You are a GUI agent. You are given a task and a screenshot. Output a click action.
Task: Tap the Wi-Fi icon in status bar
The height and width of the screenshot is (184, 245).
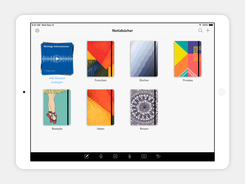[200, 25]
